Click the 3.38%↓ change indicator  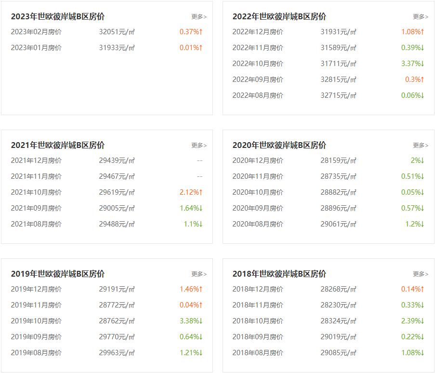pyautogui.click(x=191, y=321)
